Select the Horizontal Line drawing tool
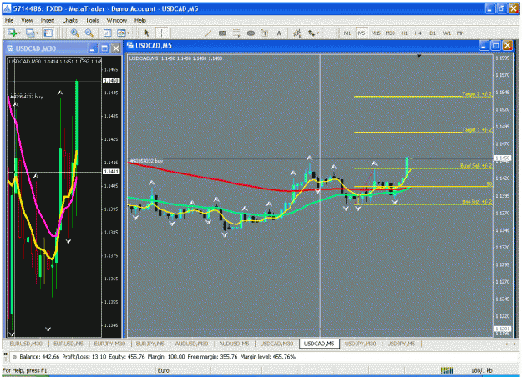 194,33
